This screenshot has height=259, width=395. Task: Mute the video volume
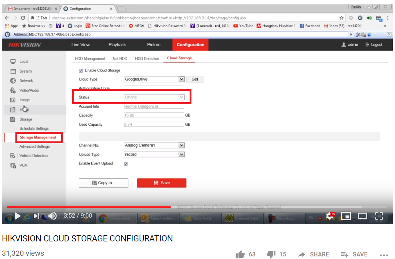52,216
